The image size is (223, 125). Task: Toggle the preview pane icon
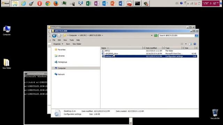[190, 44]
